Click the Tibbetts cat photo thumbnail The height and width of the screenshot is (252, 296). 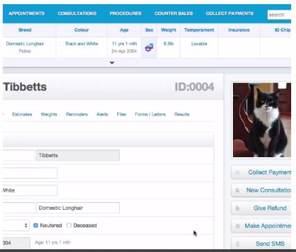[x=262, y=120]
